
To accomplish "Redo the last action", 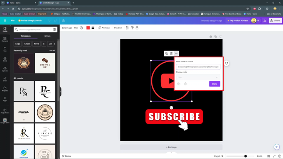I will coord(55,21).
